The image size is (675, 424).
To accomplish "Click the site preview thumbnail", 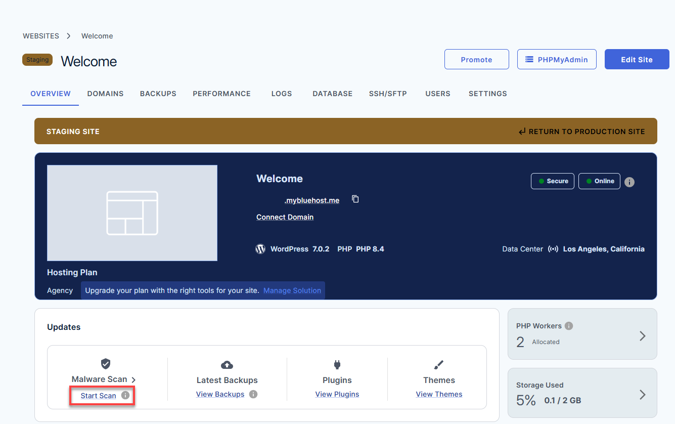I will 132,213.
